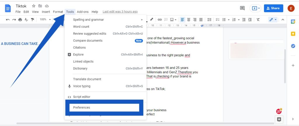299x126 pixels.
Task: Open the View menu
Action: point(35,12)
